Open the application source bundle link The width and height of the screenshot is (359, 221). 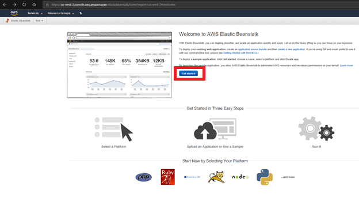tap(253, 49)
